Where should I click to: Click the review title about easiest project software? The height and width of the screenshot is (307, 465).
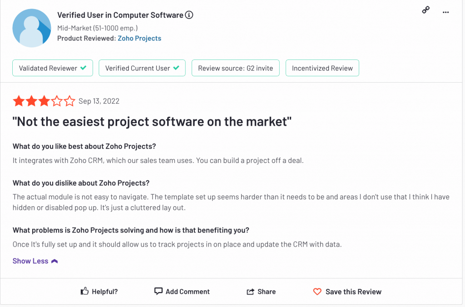tap(152, 122)
